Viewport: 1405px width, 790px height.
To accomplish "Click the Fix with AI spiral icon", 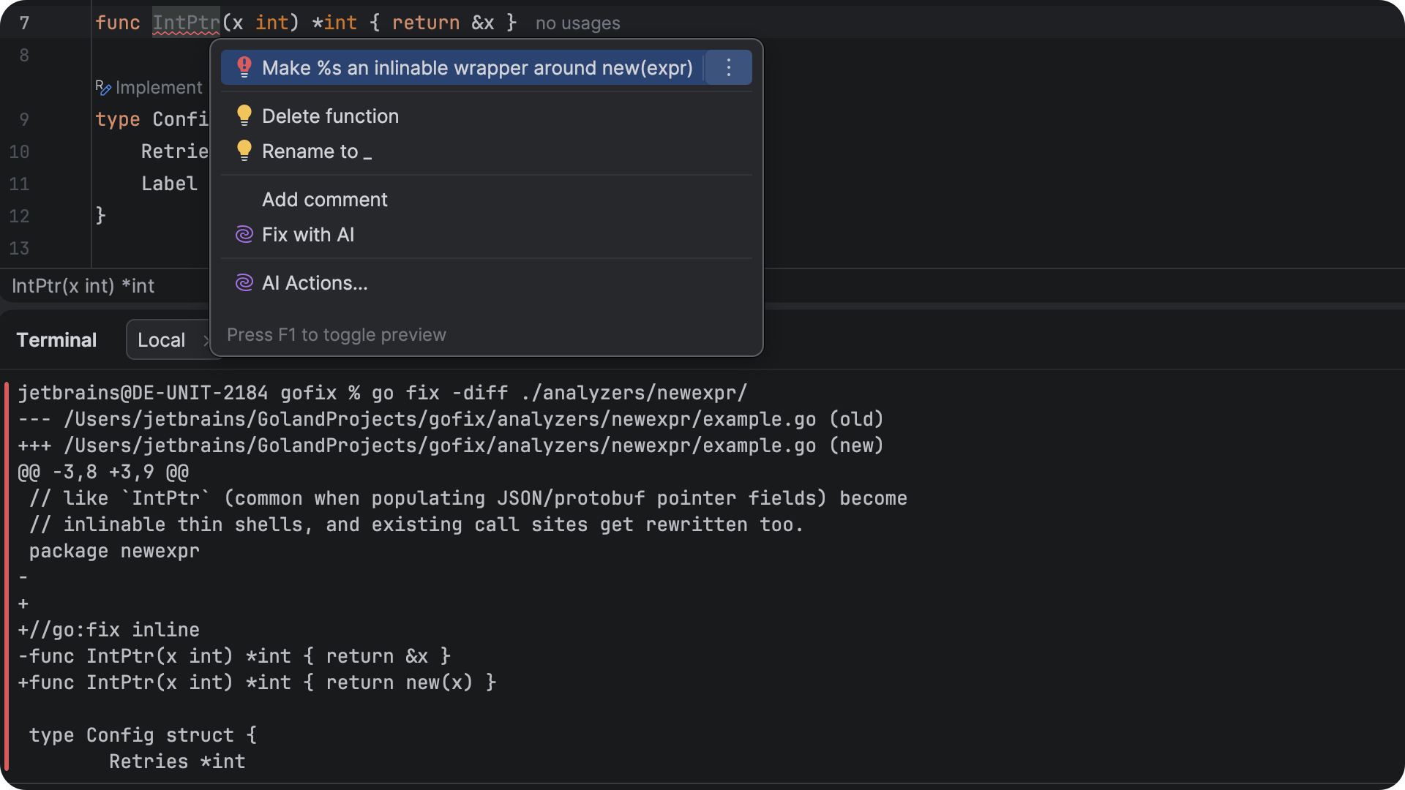I will [x=244, y=234].
